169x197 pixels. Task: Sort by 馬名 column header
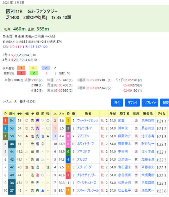88,114
